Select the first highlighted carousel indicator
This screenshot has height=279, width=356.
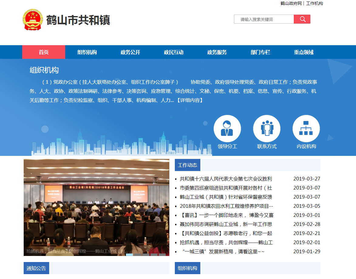(129, 255)
